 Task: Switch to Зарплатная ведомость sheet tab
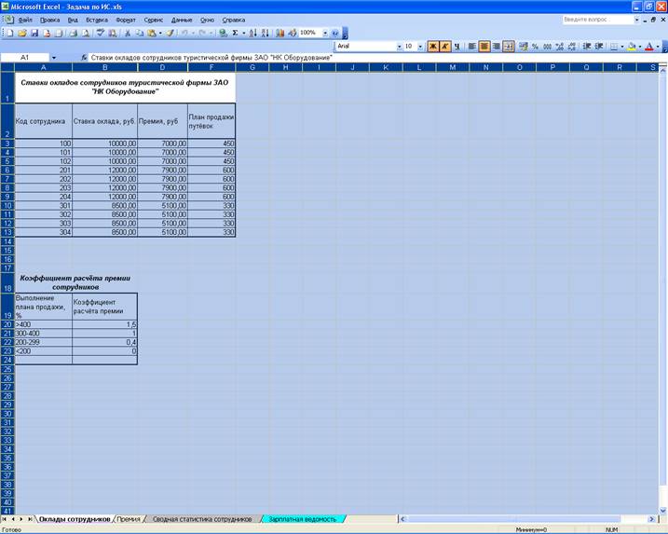[303, 519]
